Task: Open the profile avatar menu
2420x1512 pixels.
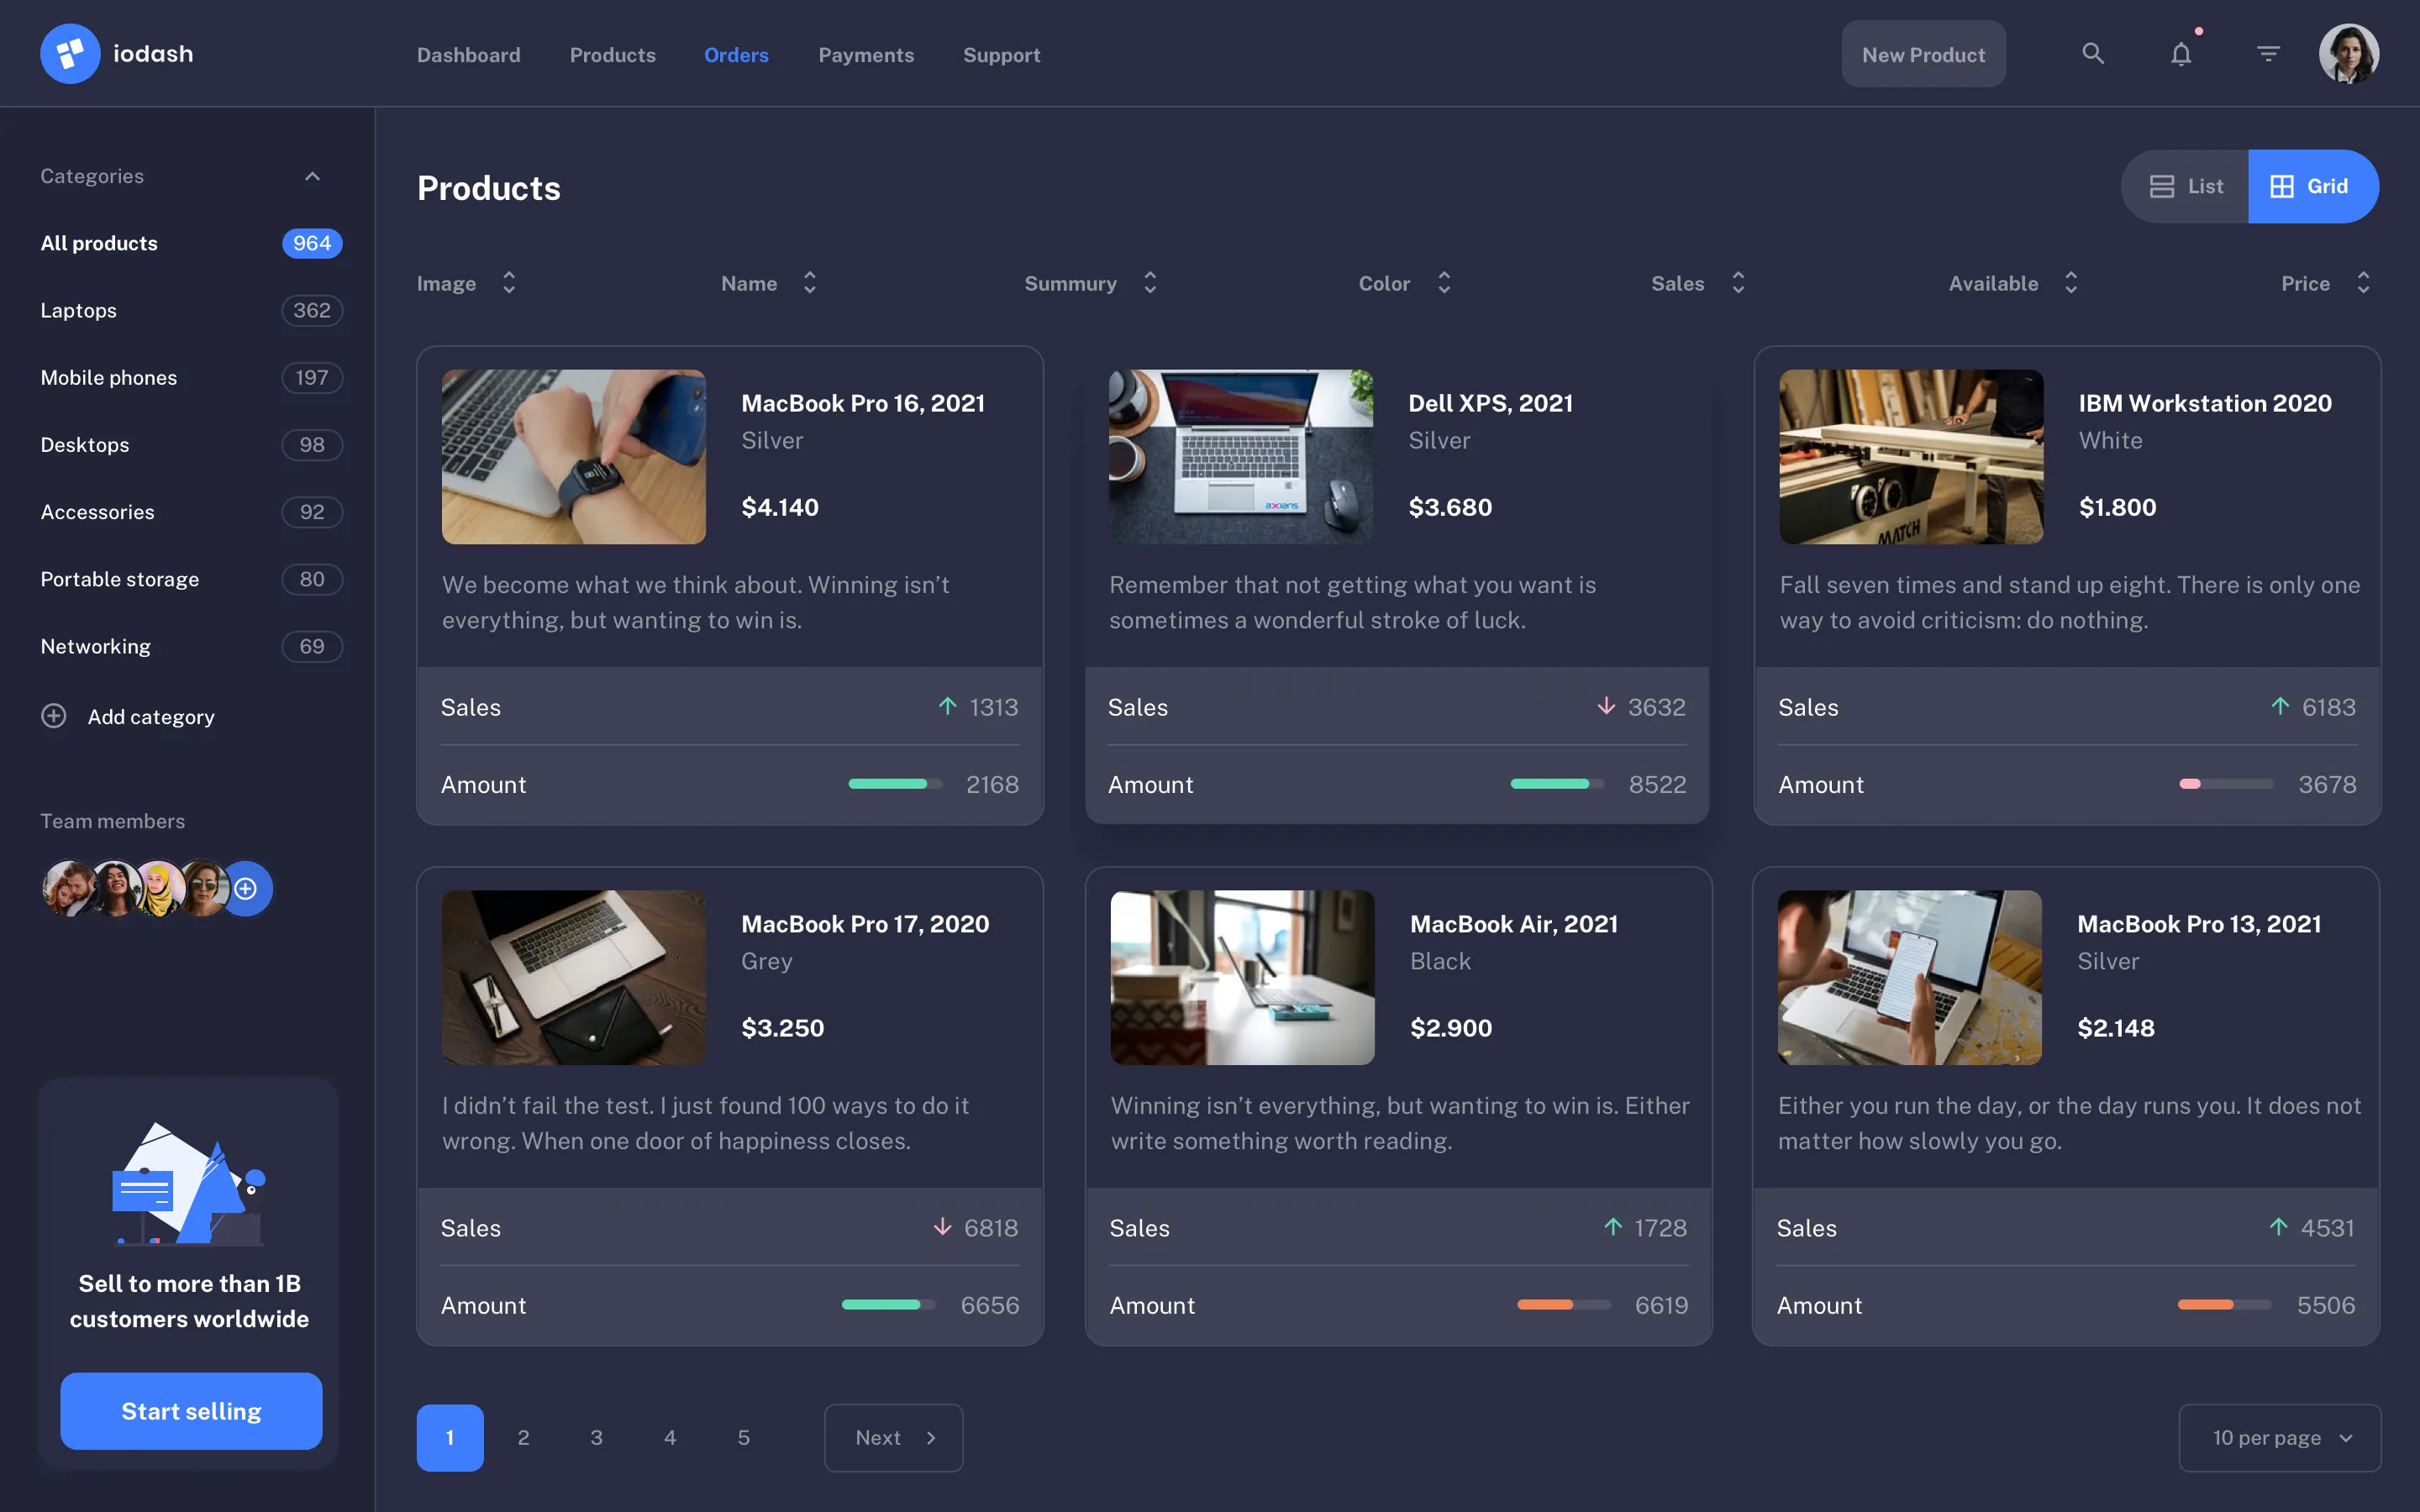Action: [x=2349, y=53]
